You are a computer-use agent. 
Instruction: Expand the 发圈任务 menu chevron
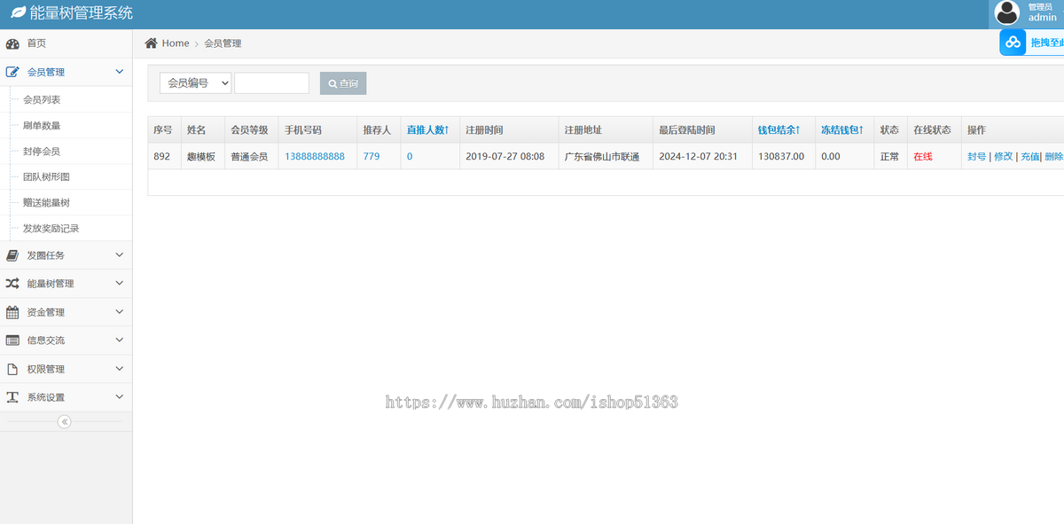click(x=120, y=255)
